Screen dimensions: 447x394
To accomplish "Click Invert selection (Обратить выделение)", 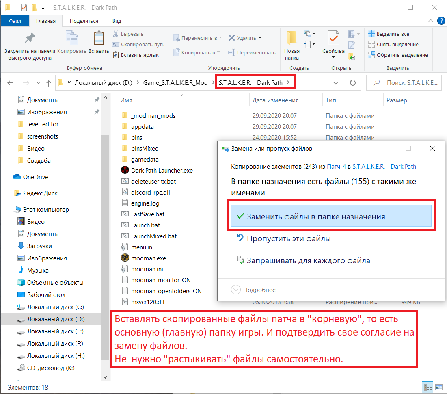I will tap(398, 55).
